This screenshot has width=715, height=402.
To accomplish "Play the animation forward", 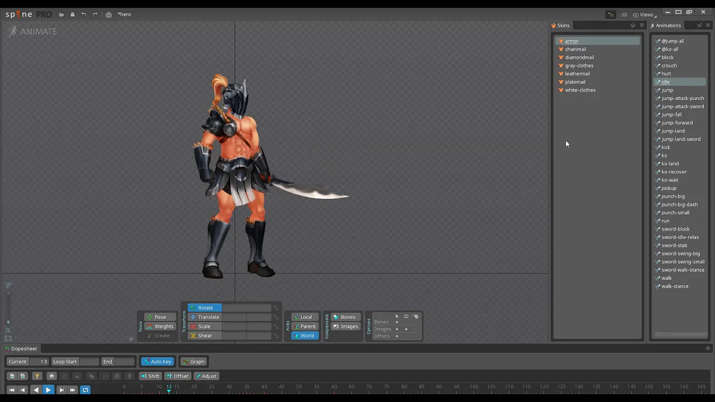I will coord(48,390).
